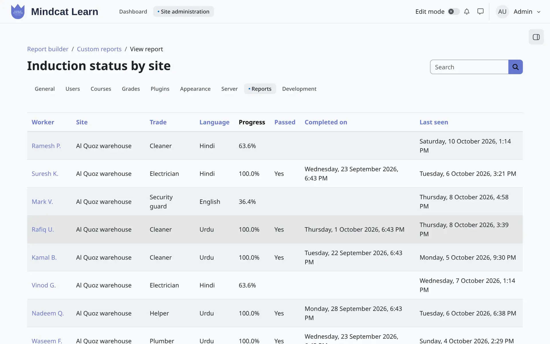Select the Server tab
This screenshot has width=550, height=344.
(x=229, y=89)
